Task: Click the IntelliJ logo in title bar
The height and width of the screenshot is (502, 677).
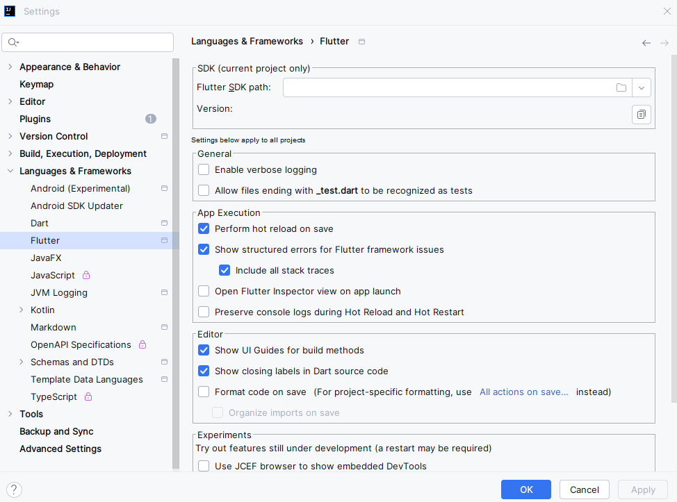Action: (x=10, y=11)
